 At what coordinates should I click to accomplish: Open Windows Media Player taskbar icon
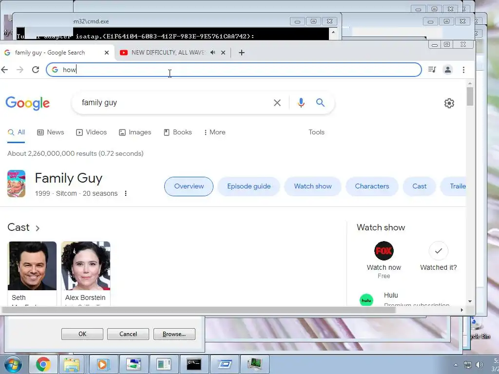(x=103, y=364)
